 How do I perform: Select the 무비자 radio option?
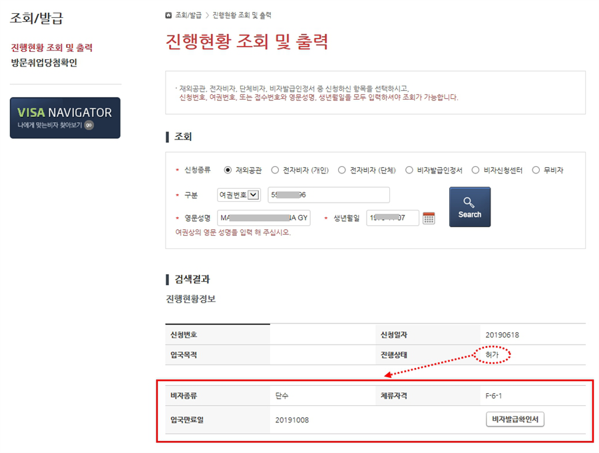pyautogui.click(x=536, y=170)
